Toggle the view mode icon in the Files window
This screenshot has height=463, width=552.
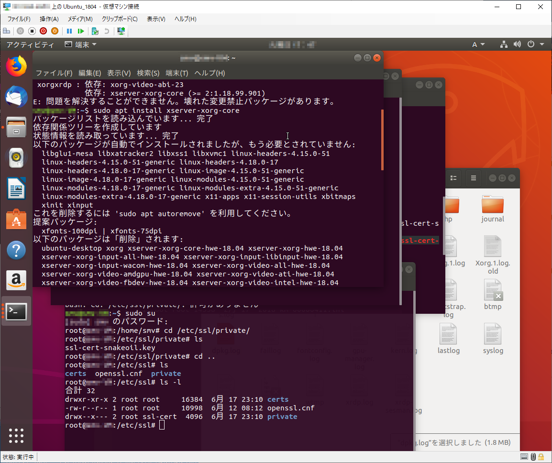pos(453,178)
